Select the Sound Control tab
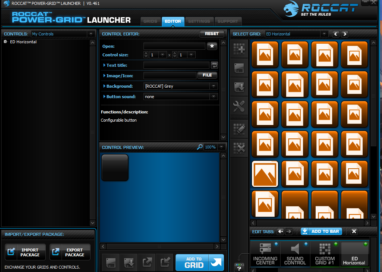The height and width of the screenshot is (272, 382). click(x=295, y=254)
